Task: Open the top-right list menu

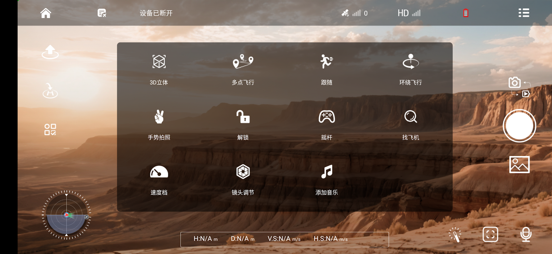Action: point(524,13)
